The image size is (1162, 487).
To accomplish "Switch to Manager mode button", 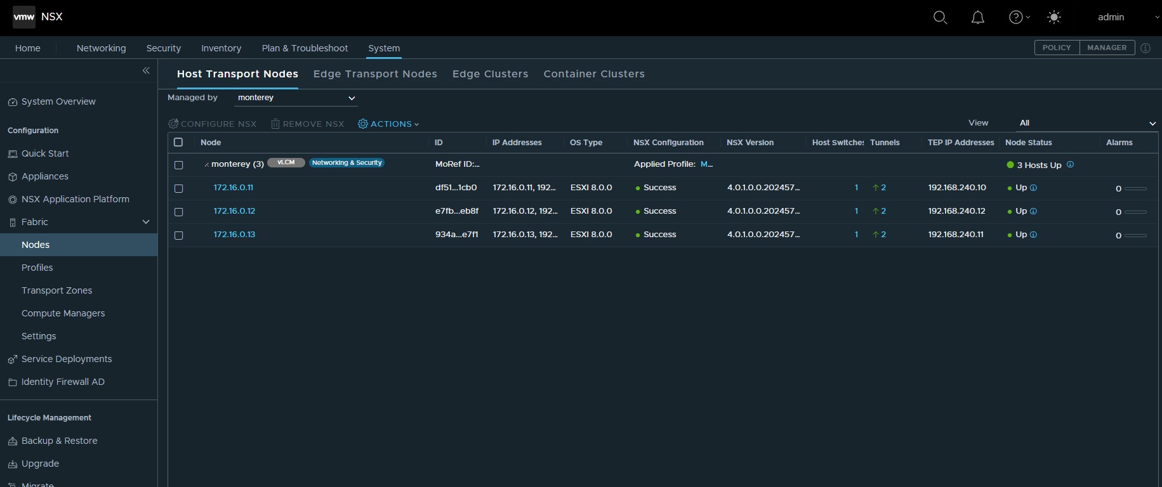I will tap(1106, 48).
